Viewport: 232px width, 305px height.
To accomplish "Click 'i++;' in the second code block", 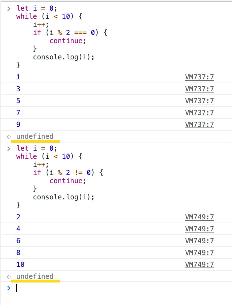I will [x=41, y=165].
